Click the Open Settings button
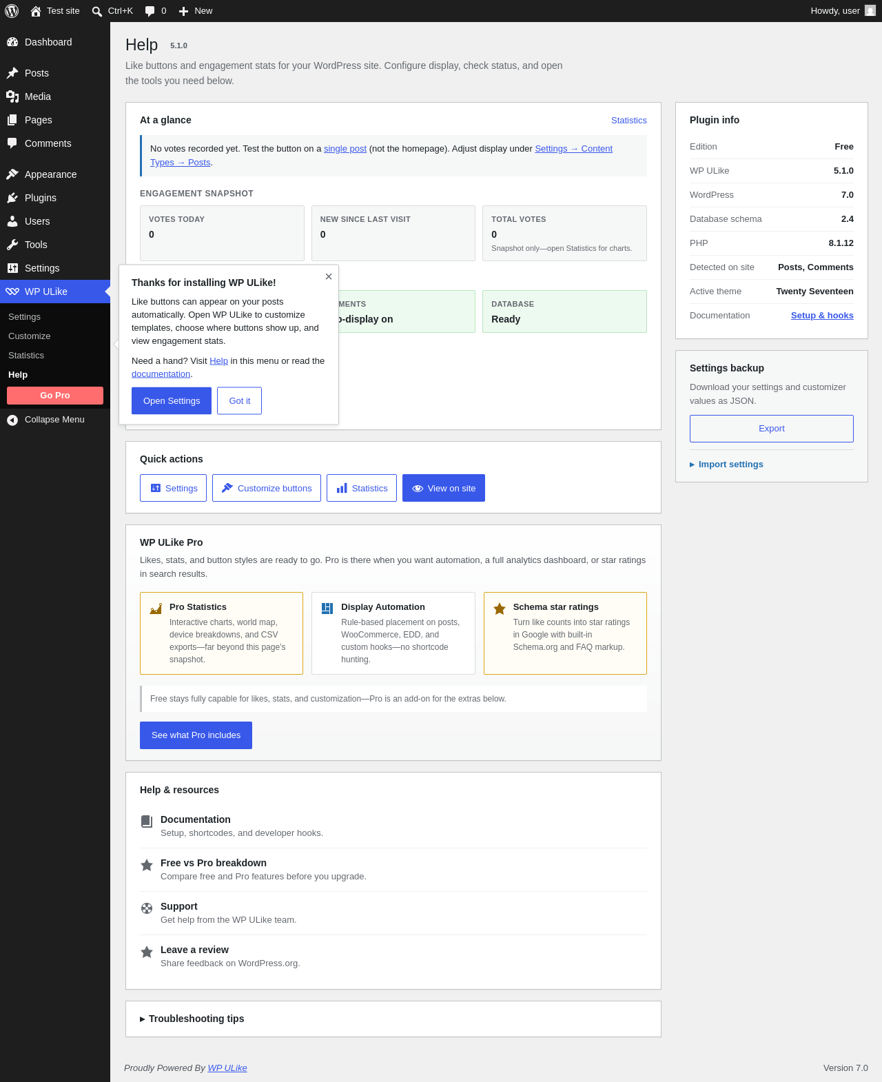The image size is (882, 1082). tap(172, 401)
